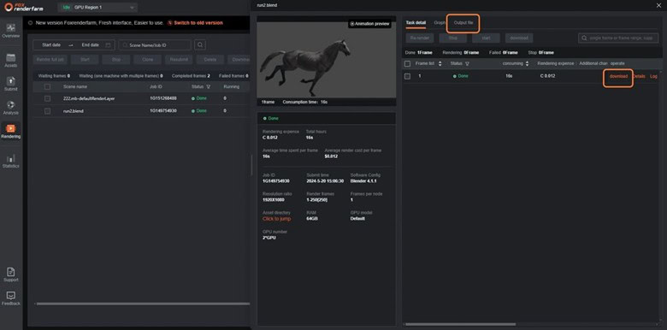The height and width of the screenshot is (330, 667).
Task: Open the Analysis section in sidebar
Action: click(10, 108)
